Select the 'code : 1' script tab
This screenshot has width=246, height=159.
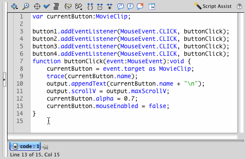pos(25,146)
